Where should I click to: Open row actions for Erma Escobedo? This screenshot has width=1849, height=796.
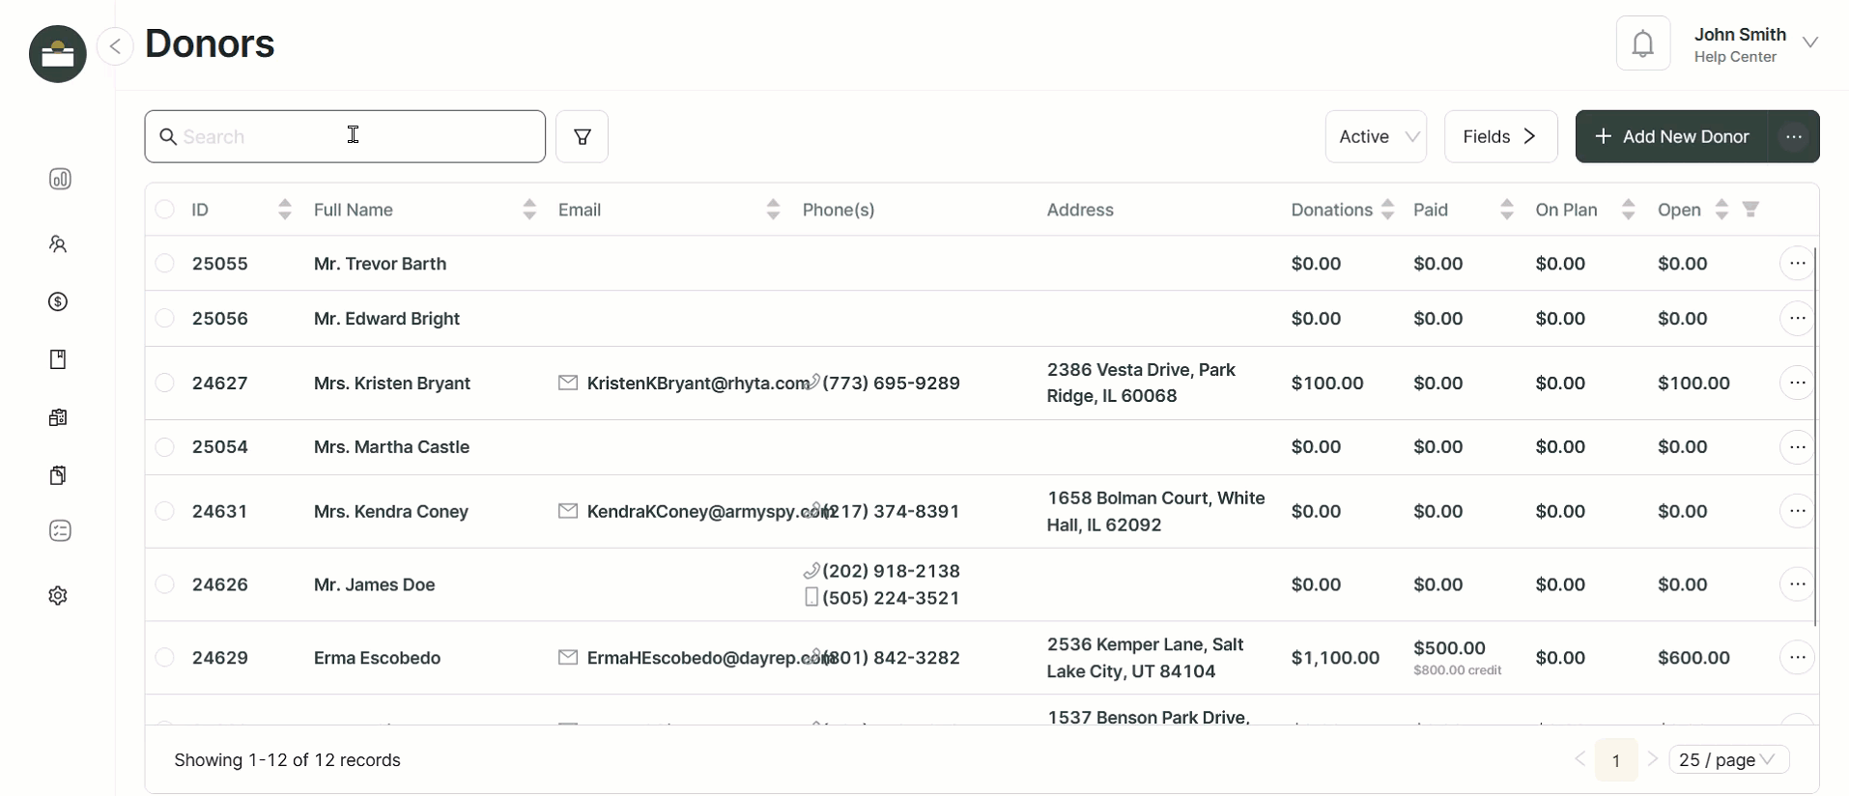pyautogui.click(x=1797, y=658)
